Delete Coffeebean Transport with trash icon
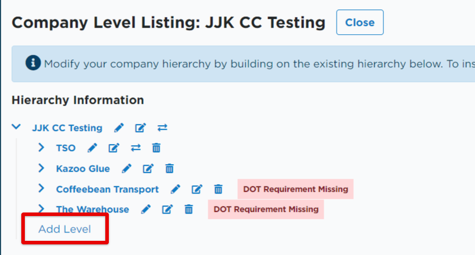Screen dimensions: 475x255 [218, 189]
